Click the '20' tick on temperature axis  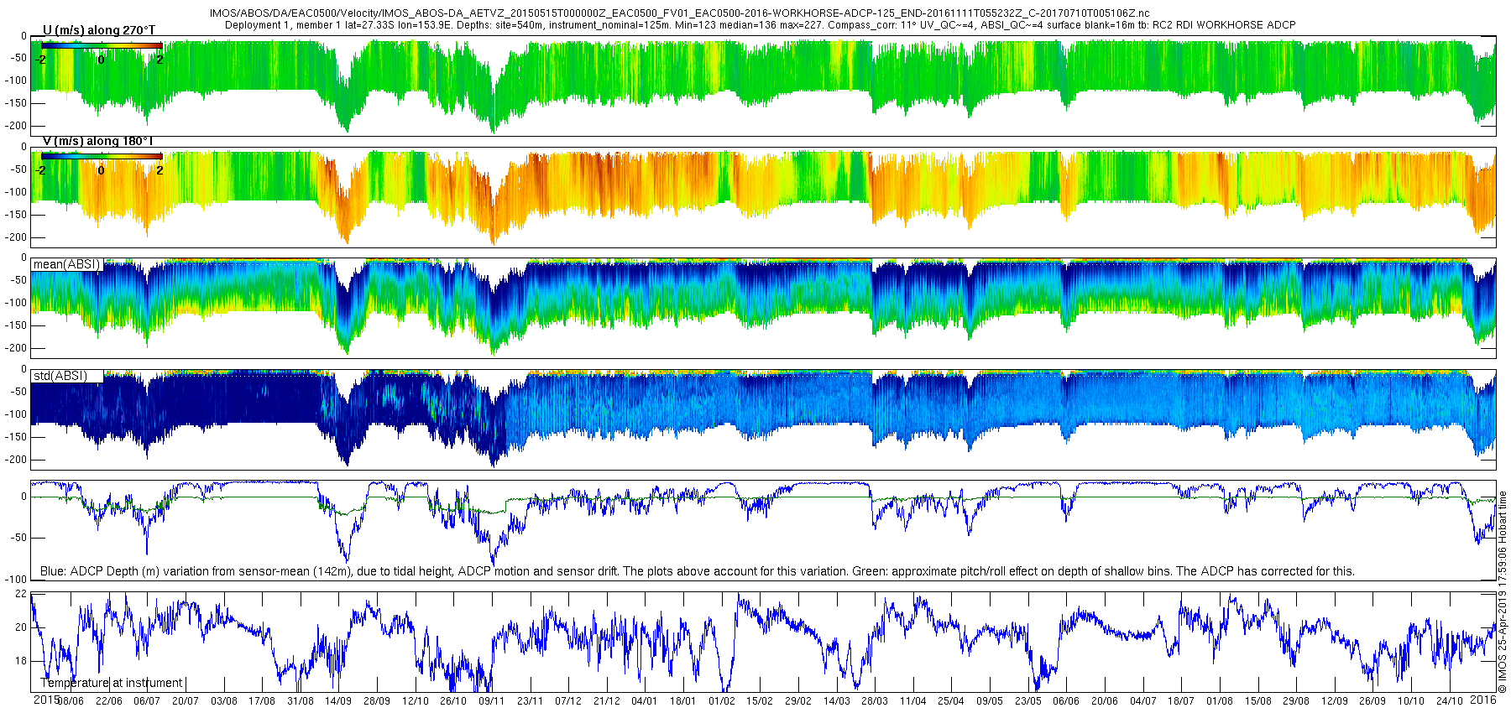[22, 627]
